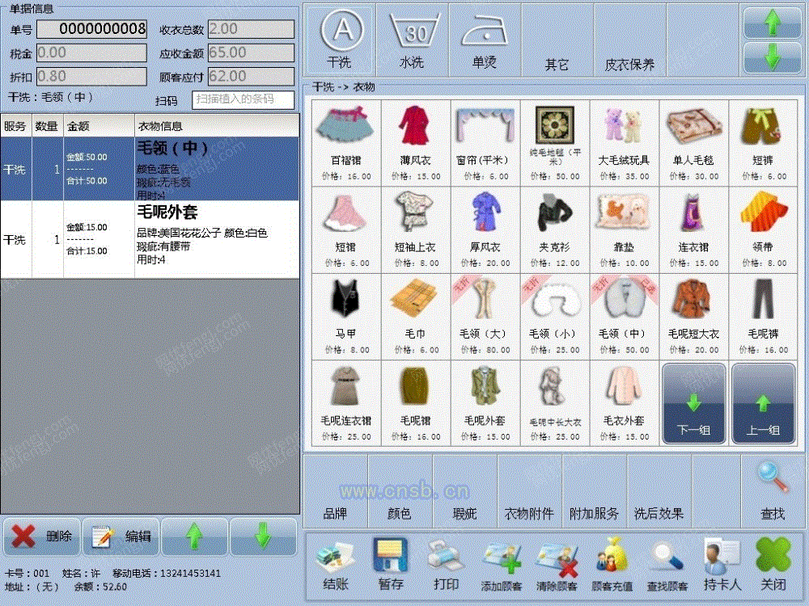809x606 pixels.
Task: Choose the 毛巾 towel item
Action: coord(416,317)
